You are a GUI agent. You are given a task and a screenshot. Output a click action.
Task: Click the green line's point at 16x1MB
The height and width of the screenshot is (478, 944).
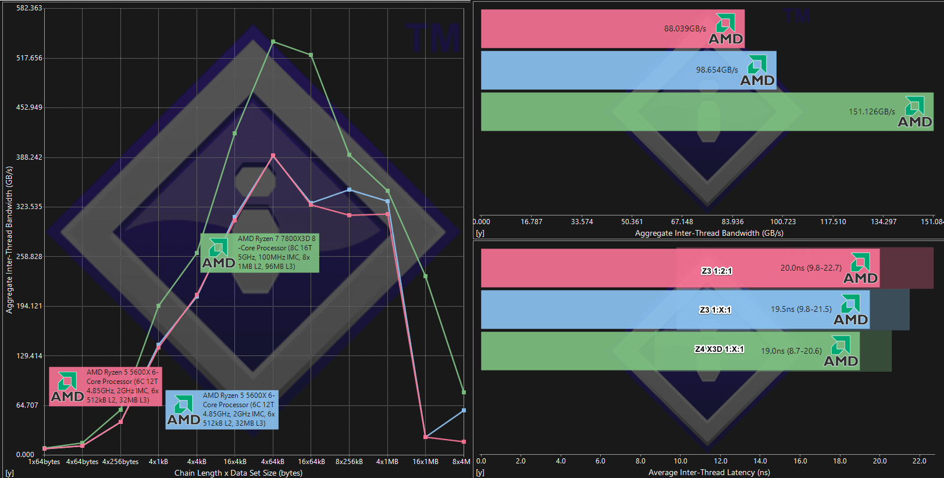426,276
